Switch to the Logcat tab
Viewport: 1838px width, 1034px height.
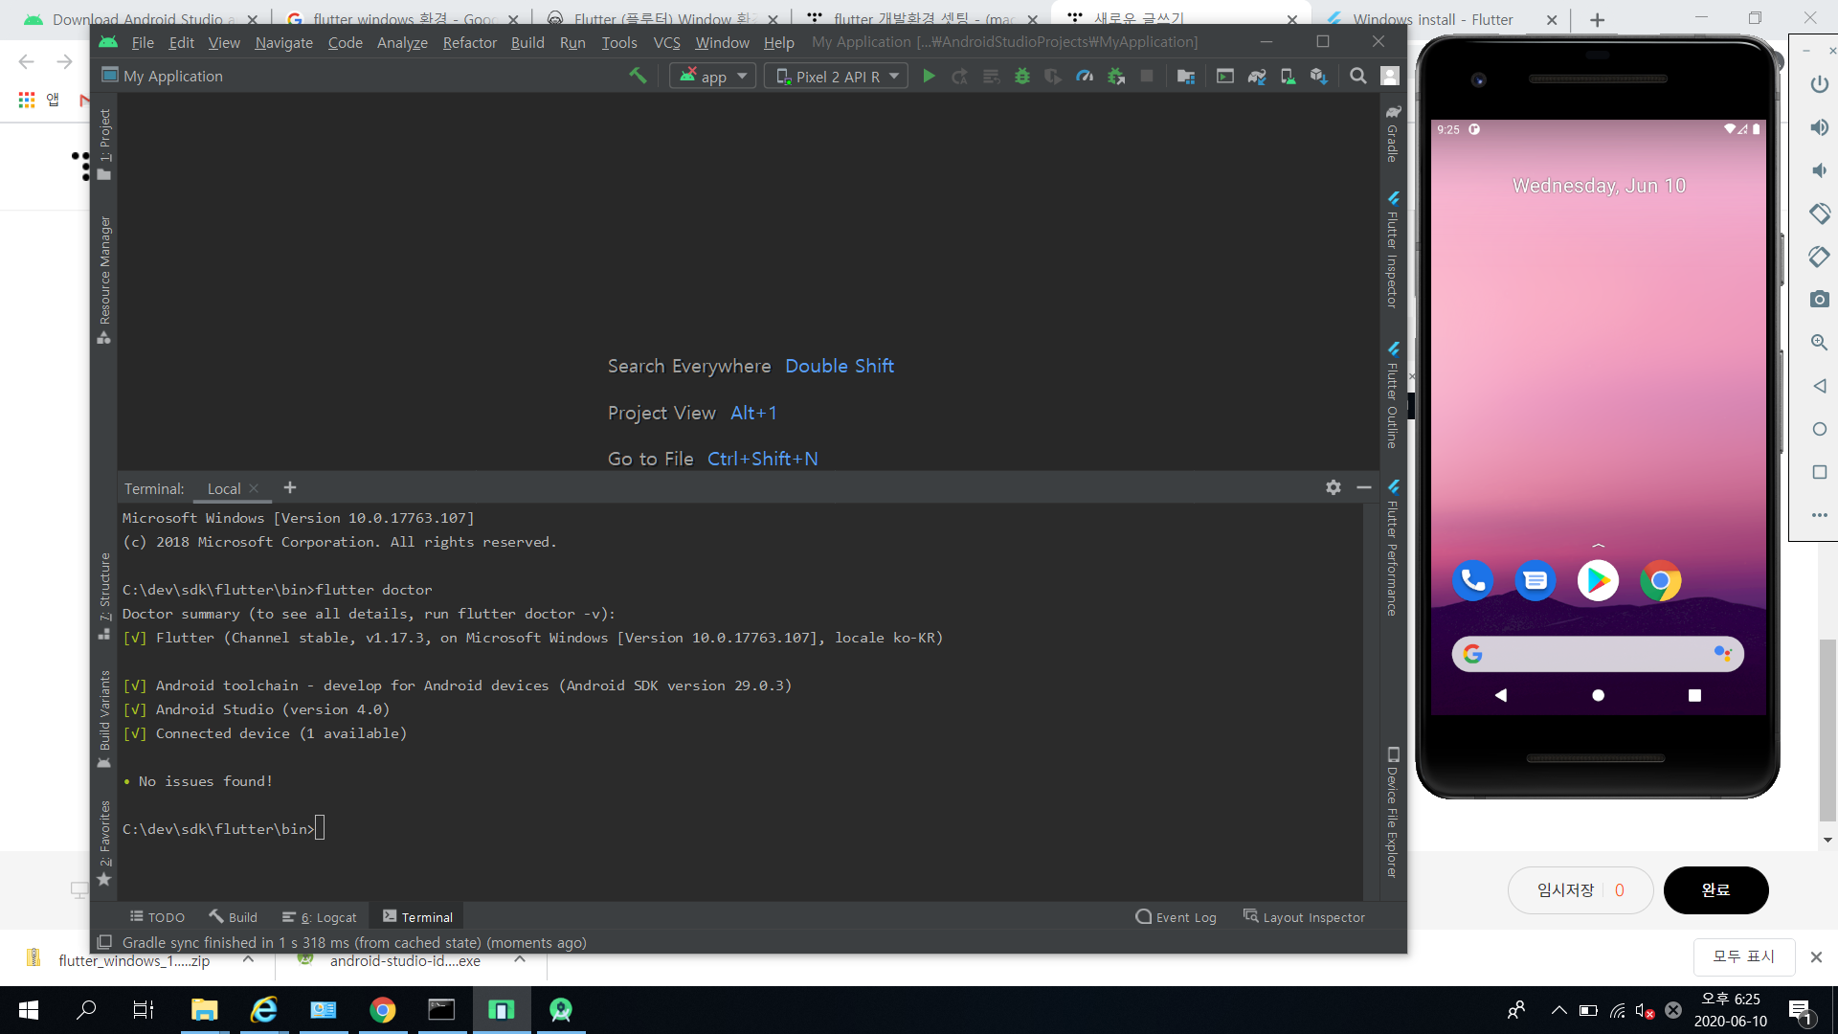coord(320,917)
